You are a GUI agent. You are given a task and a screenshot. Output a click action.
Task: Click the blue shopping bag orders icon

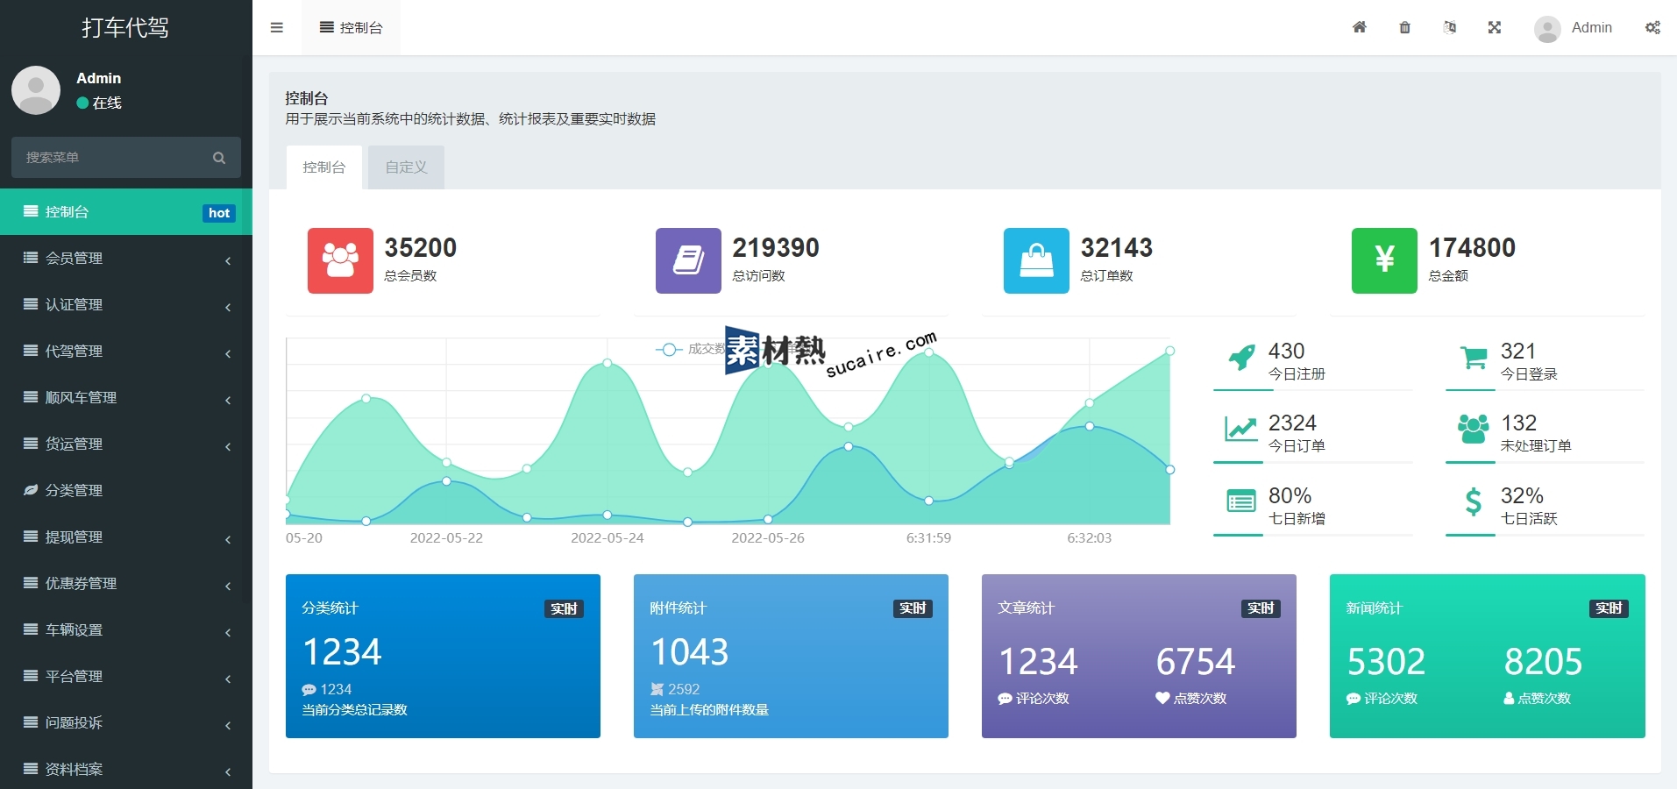point(1035,260)
